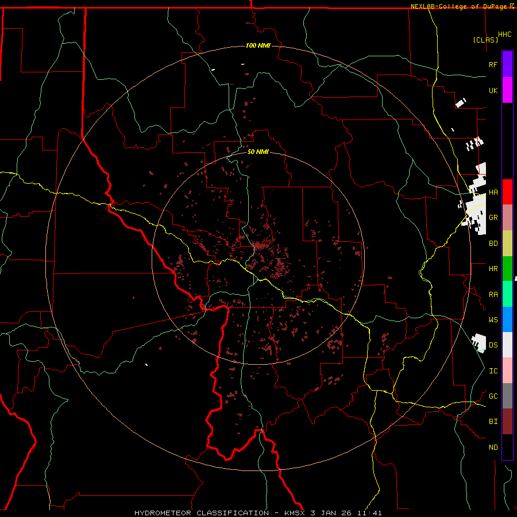Click the IC legend label
The image size is (517, 517).
(493, 371)
